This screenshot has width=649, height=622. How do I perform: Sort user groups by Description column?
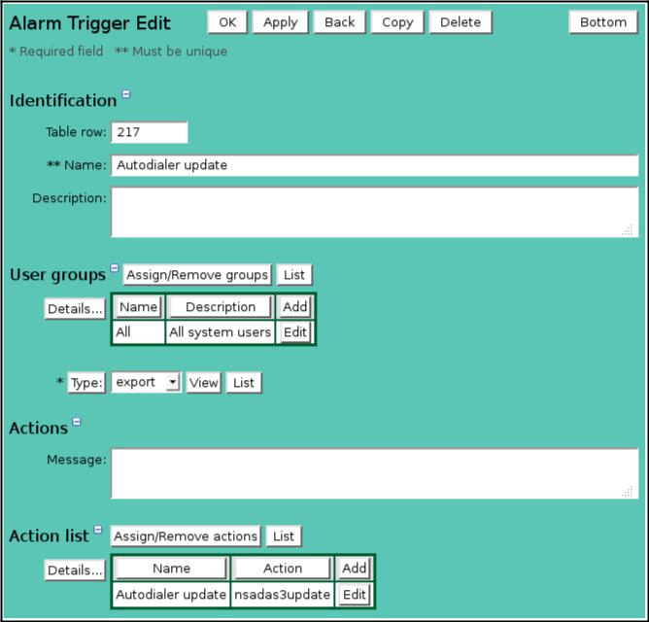(x=221, y=307)
